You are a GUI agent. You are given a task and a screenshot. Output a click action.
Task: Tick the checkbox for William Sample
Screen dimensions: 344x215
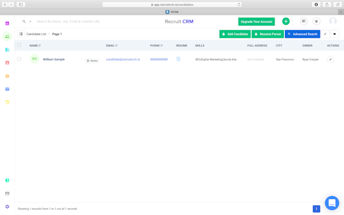coord(19,59)
